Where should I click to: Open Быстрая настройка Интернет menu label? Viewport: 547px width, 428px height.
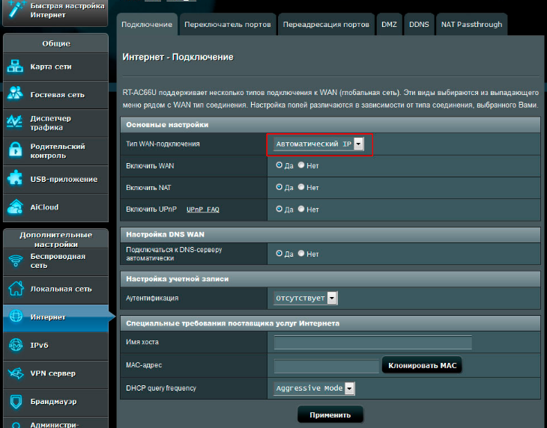click(67, 10)
